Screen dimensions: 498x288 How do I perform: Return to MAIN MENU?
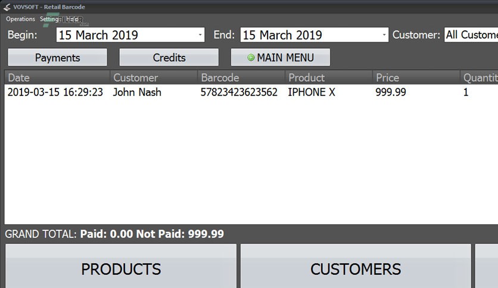point(281,57)
